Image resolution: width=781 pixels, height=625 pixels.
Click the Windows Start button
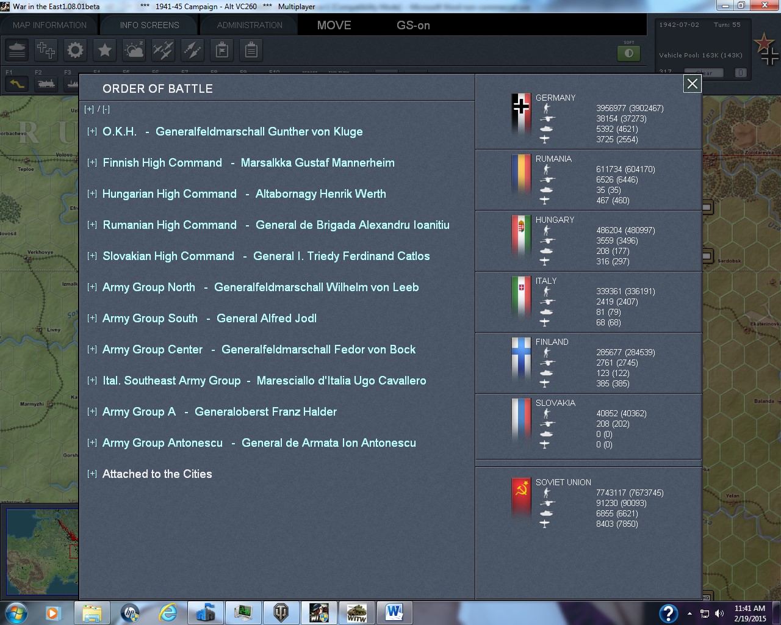point(15,613)
